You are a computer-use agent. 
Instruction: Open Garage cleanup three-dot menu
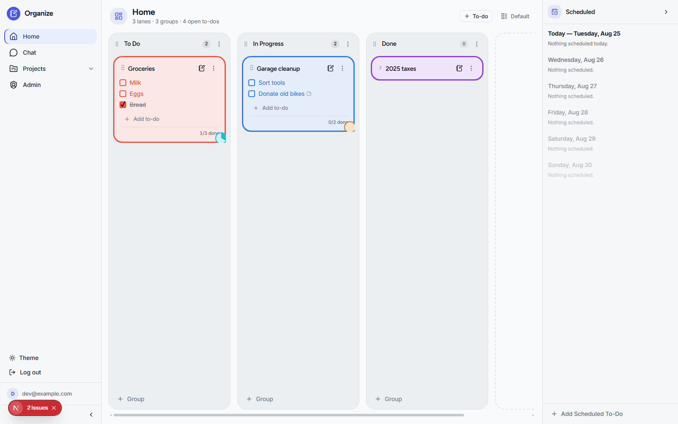[x=342, y=68]
